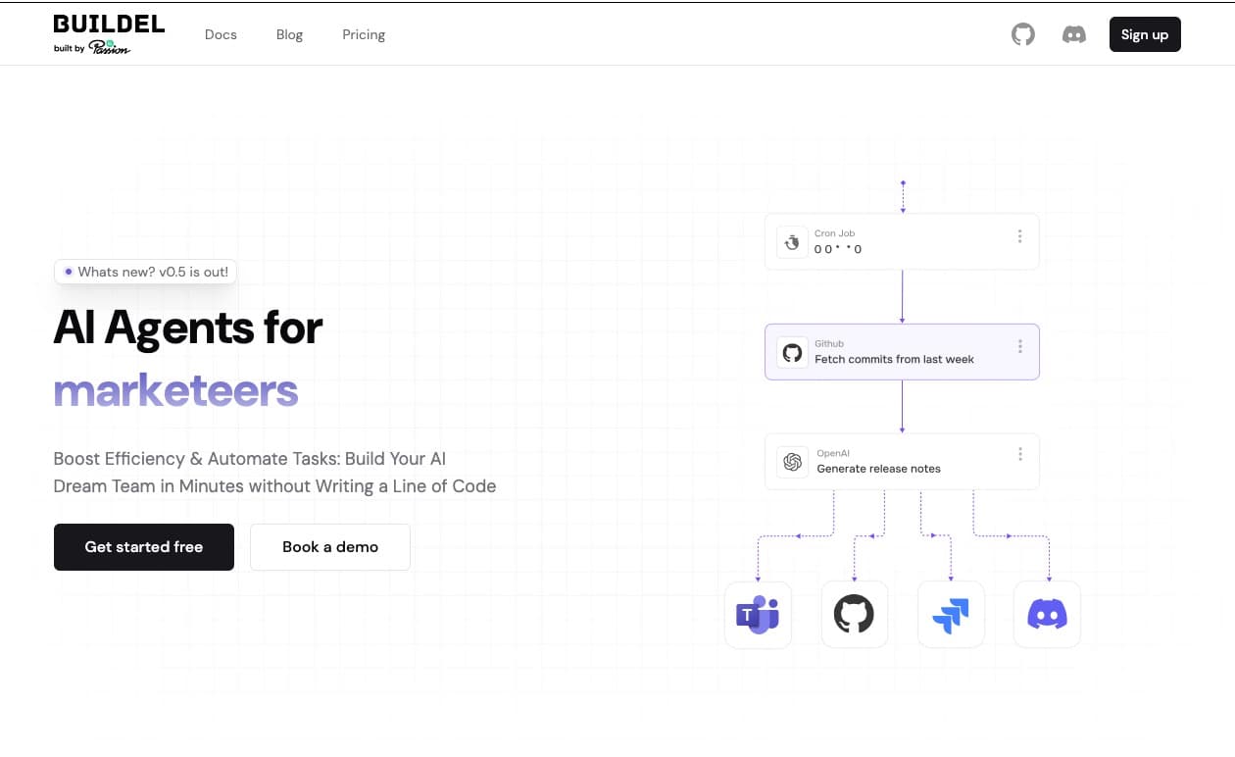Select the 'Fetch commits from last week' node
This screenshot has height=757, width=1235.
tap(902, 352)
